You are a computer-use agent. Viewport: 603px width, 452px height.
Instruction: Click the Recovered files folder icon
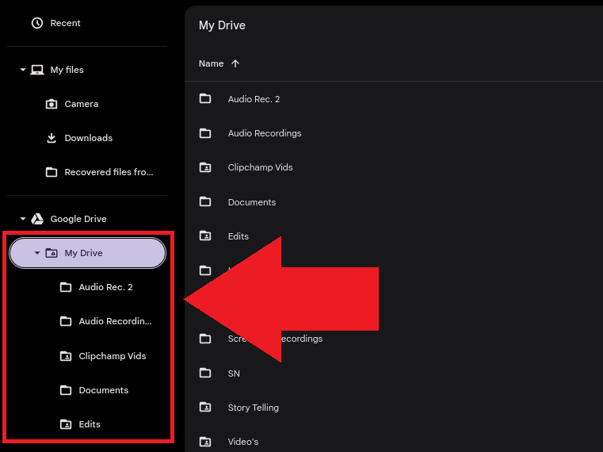point(52,172)
